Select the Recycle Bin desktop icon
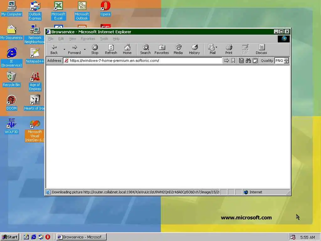This screenshot has height=241, width=321. coord(12,79)
